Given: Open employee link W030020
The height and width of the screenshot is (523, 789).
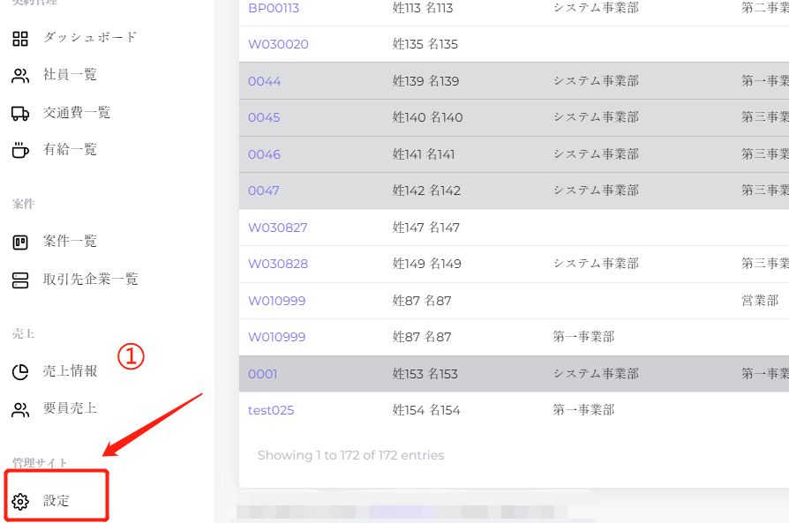Looking at the screenshot, I should [278, 44].
